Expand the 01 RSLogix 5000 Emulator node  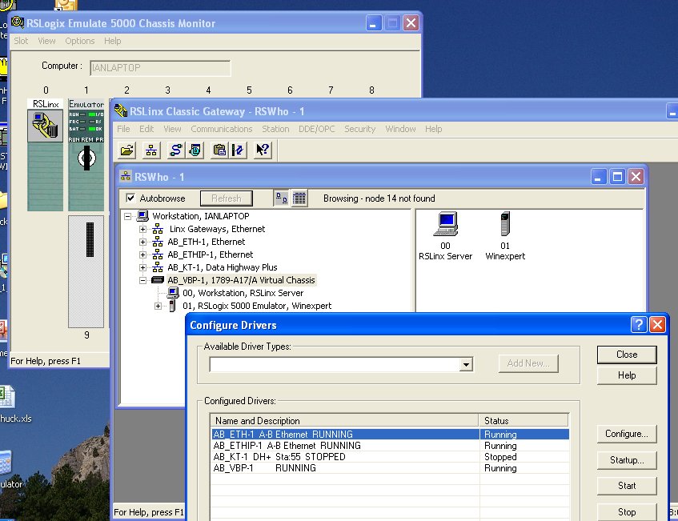158,306
